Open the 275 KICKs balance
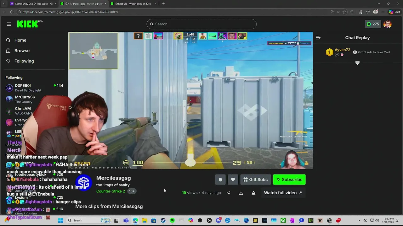Screen dimensions: 403x226 pyautogui.click(x=373, y=24)
